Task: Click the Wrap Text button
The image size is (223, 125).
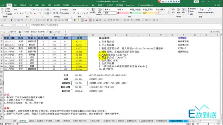Action: coord(64,10)
